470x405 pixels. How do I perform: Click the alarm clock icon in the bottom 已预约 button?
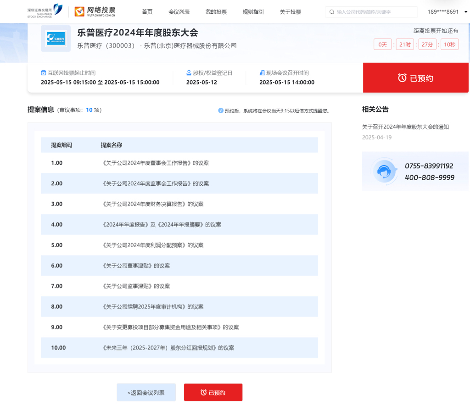point(203,392)
